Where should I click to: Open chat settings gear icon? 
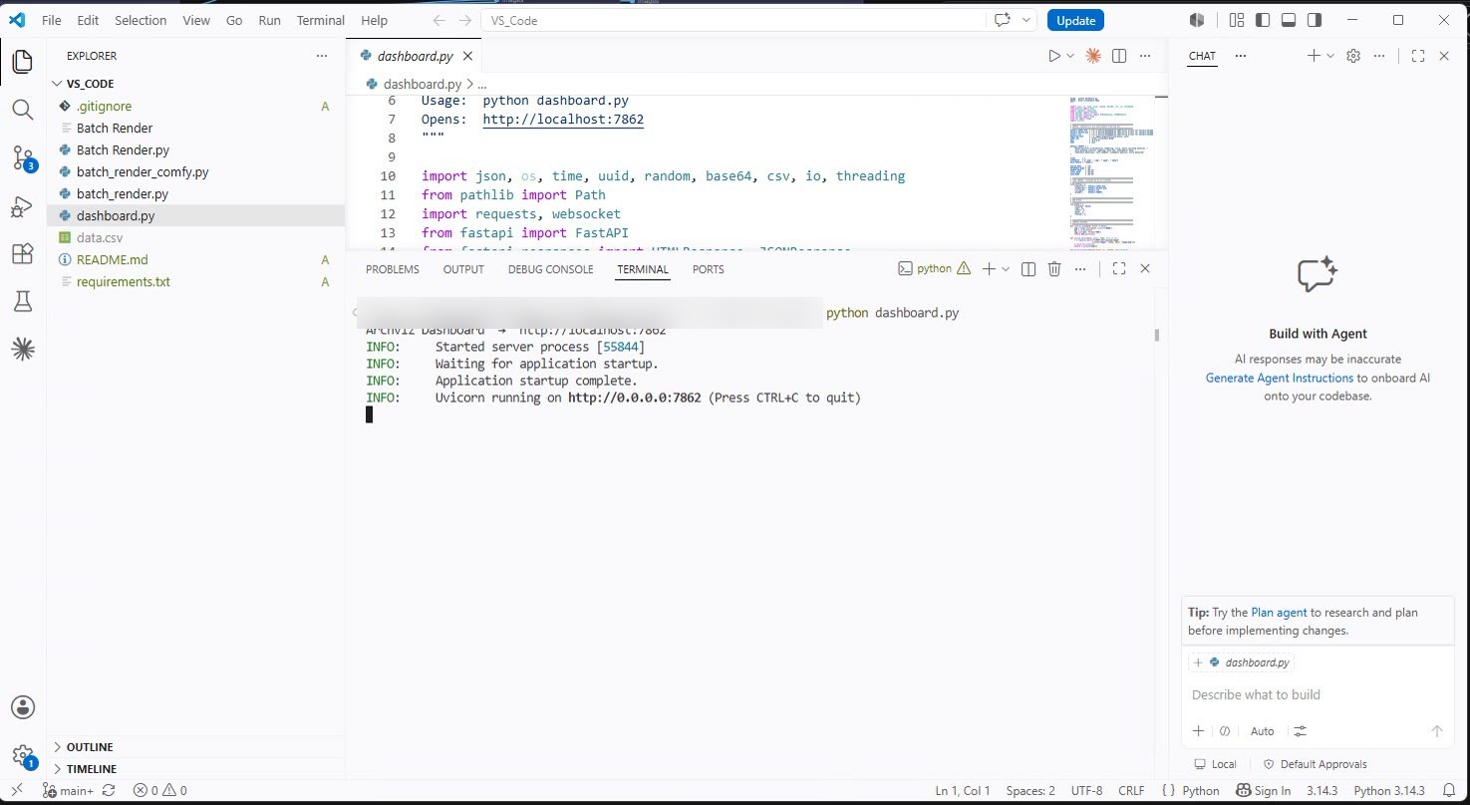[x=1353, y=57]
